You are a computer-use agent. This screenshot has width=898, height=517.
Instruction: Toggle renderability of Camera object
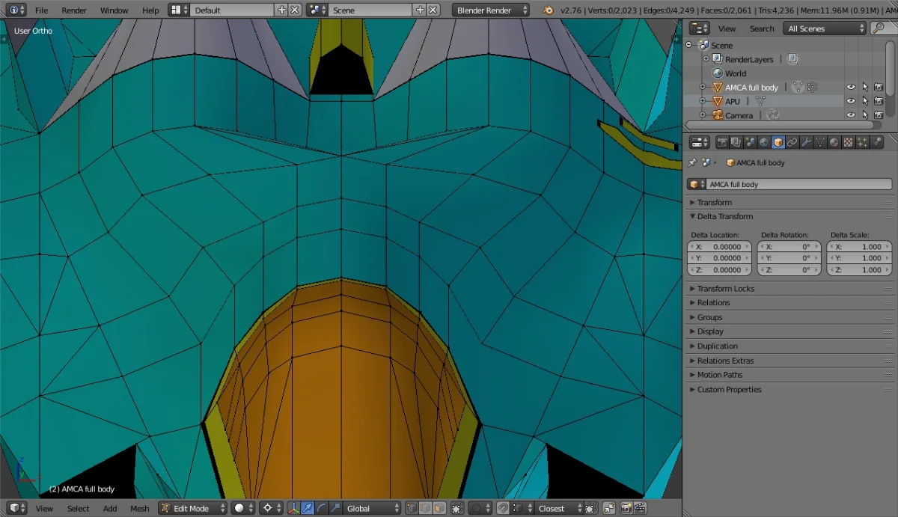[879, 115]
